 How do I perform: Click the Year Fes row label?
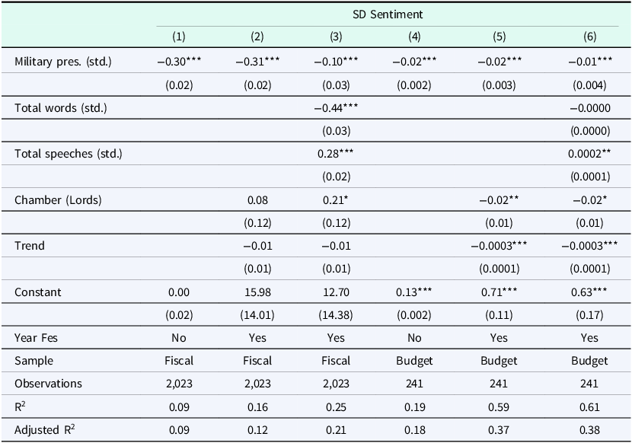click(x=37, y=337)
